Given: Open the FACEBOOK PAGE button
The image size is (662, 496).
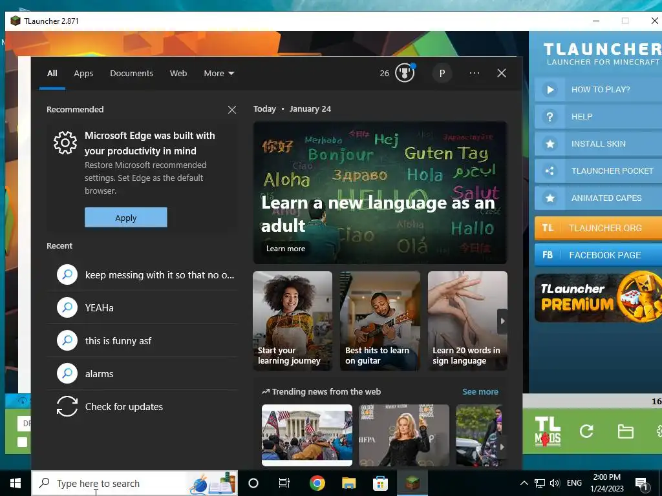Looking at the screenshot, I should (x=598, y=254).
